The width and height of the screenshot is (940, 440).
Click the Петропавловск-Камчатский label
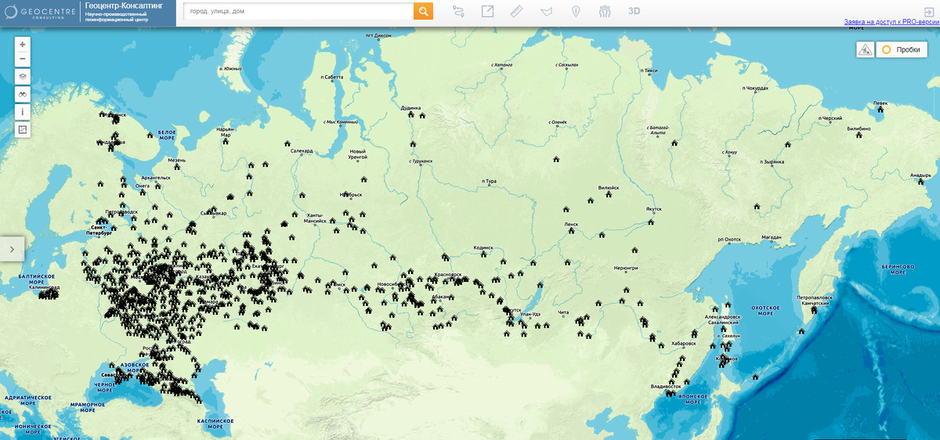click(815, 300)
